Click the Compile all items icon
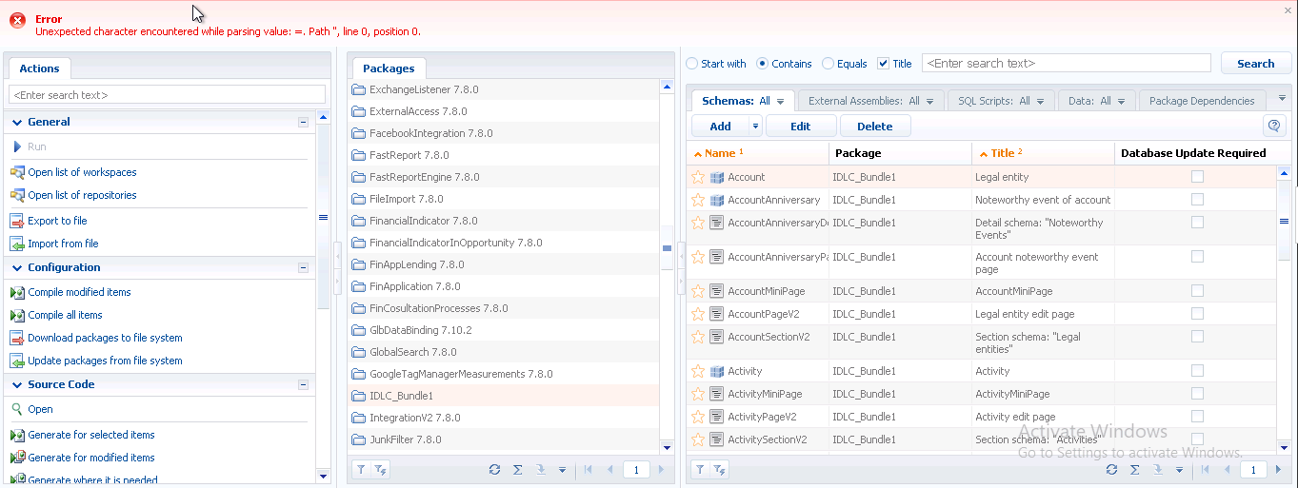Viewport: 1298px width, 488px height. click(x=17, y=315)
